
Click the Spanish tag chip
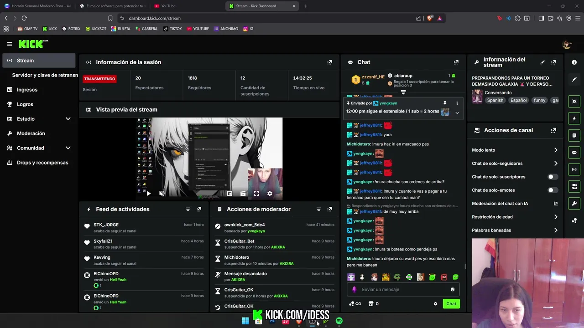[x=495, y=100]
